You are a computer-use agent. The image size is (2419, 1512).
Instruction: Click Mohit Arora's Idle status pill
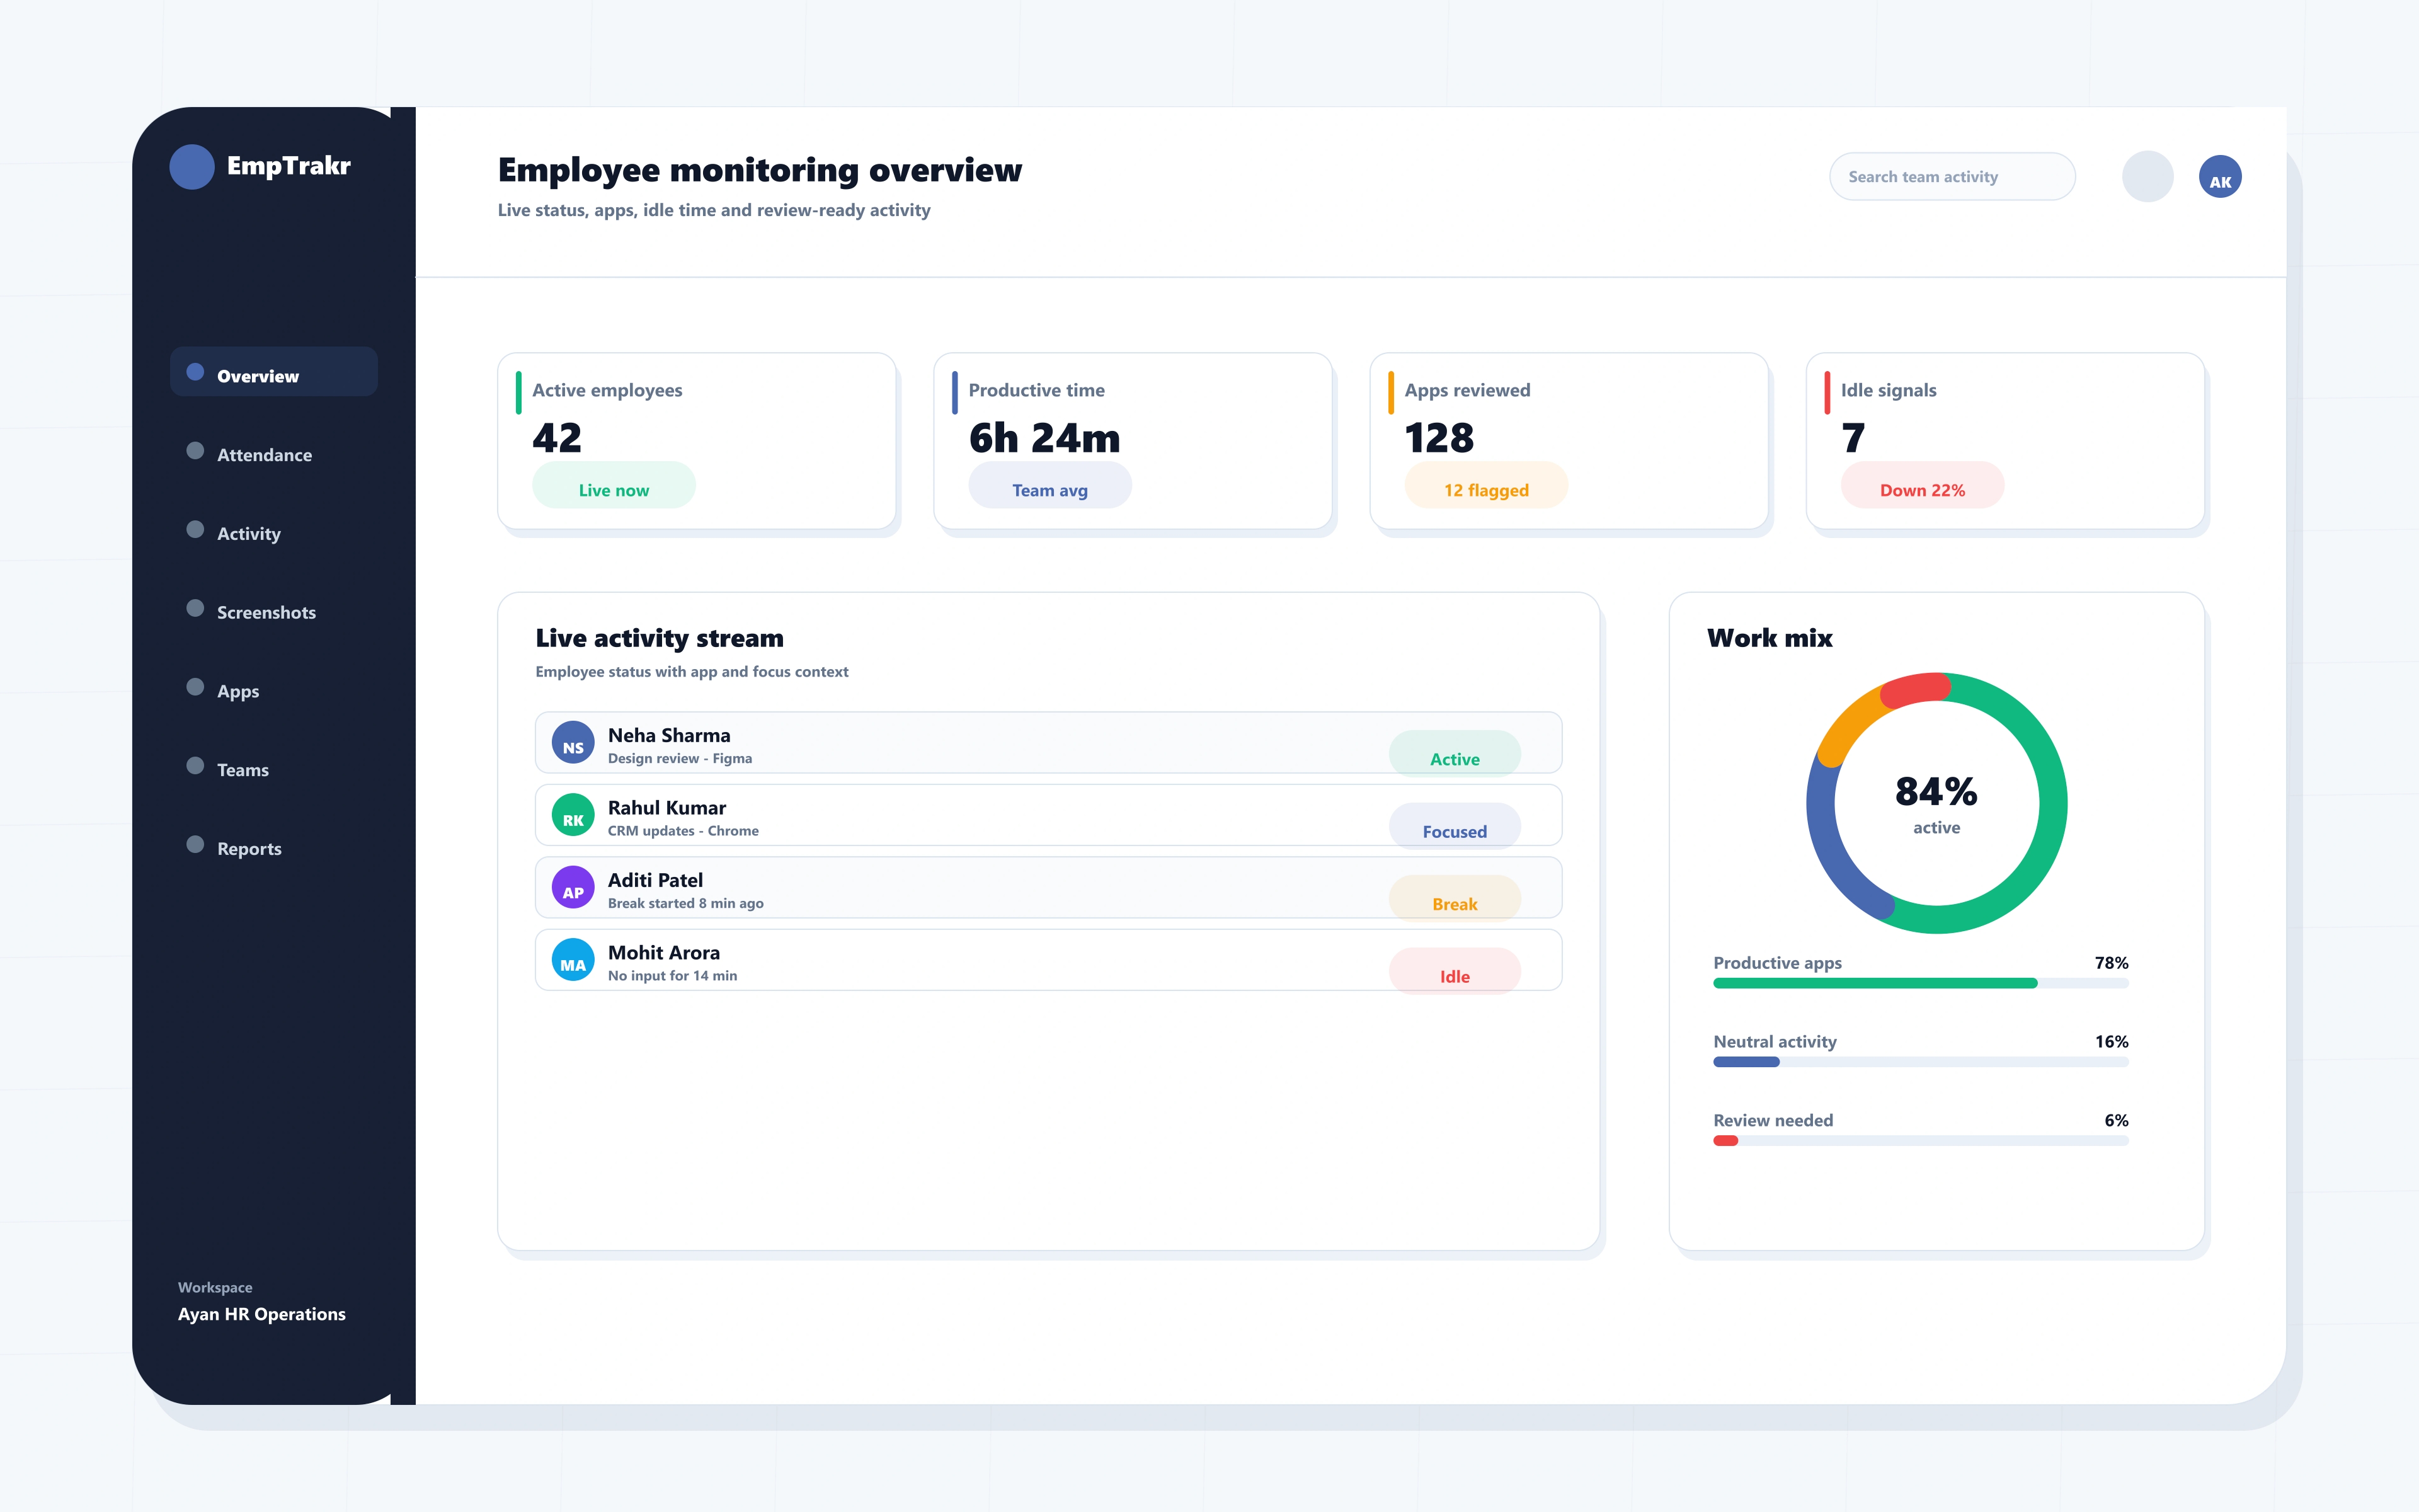tap(1455, 972)
